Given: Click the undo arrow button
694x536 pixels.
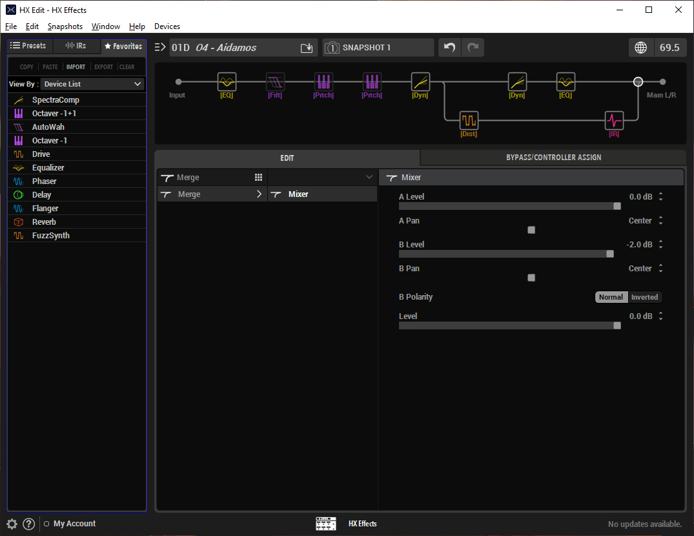Looking at the screenshot, I should tap(450, 47).
